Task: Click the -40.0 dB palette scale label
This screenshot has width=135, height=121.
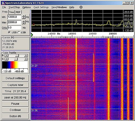Action: coord(19,71)
